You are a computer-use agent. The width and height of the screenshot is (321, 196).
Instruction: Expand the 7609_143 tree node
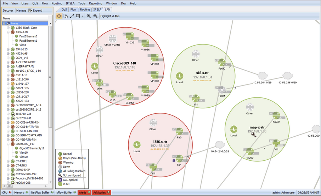[x=8, y=58]
